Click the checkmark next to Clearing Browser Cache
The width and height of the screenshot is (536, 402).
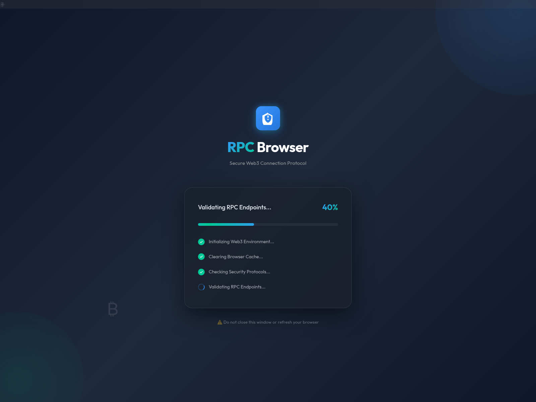coord(201,257)
